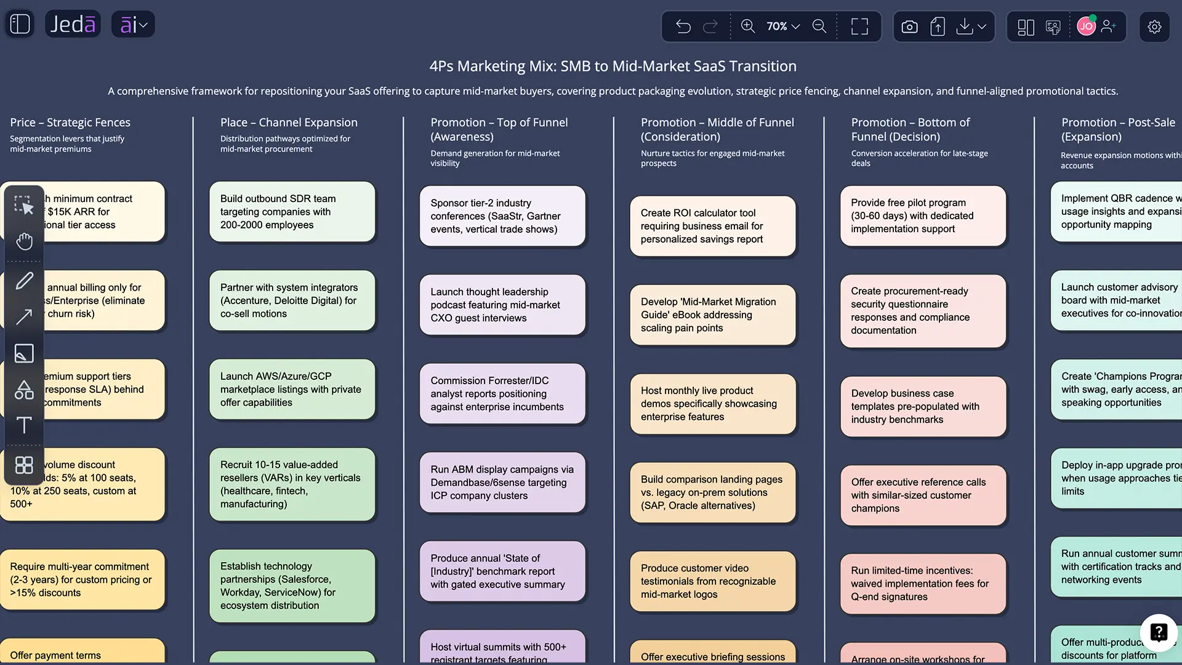The height and width of the screenshot is (665, 1182).
Task: Share the board via upload icon
Action: [x=938, y=26]
